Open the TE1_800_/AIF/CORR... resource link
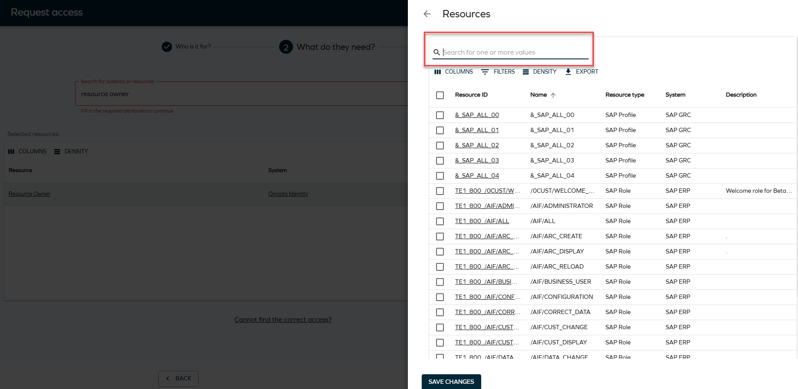The width and height of the screenshot is (798, 389). [x=487, y=312]
